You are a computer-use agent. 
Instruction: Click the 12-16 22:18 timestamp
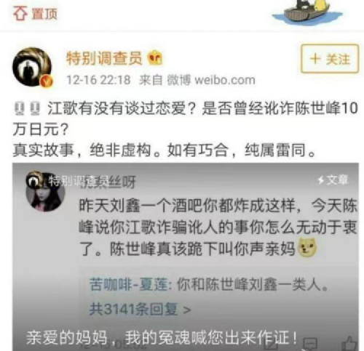click(98, 80)
